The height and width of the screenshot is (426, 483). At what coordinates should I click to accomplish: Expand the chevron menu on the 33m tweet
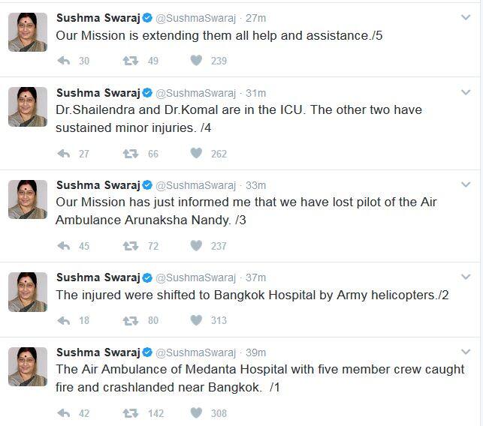click(466, 184)
